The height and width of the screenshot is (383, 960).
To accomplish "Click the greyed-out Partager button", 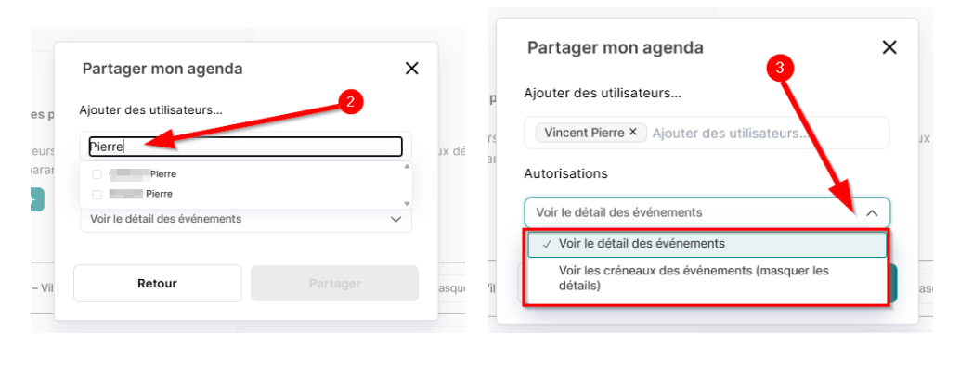I will point(334,283).
